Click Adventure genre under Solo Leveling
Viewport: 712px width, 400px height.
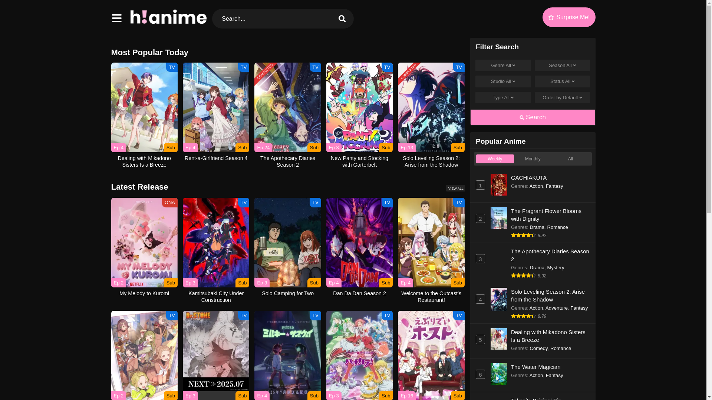pyautogui.click(x=557, y=308)
